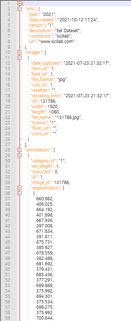Collapse the annotation object fold on line 29

pos(19,155)
